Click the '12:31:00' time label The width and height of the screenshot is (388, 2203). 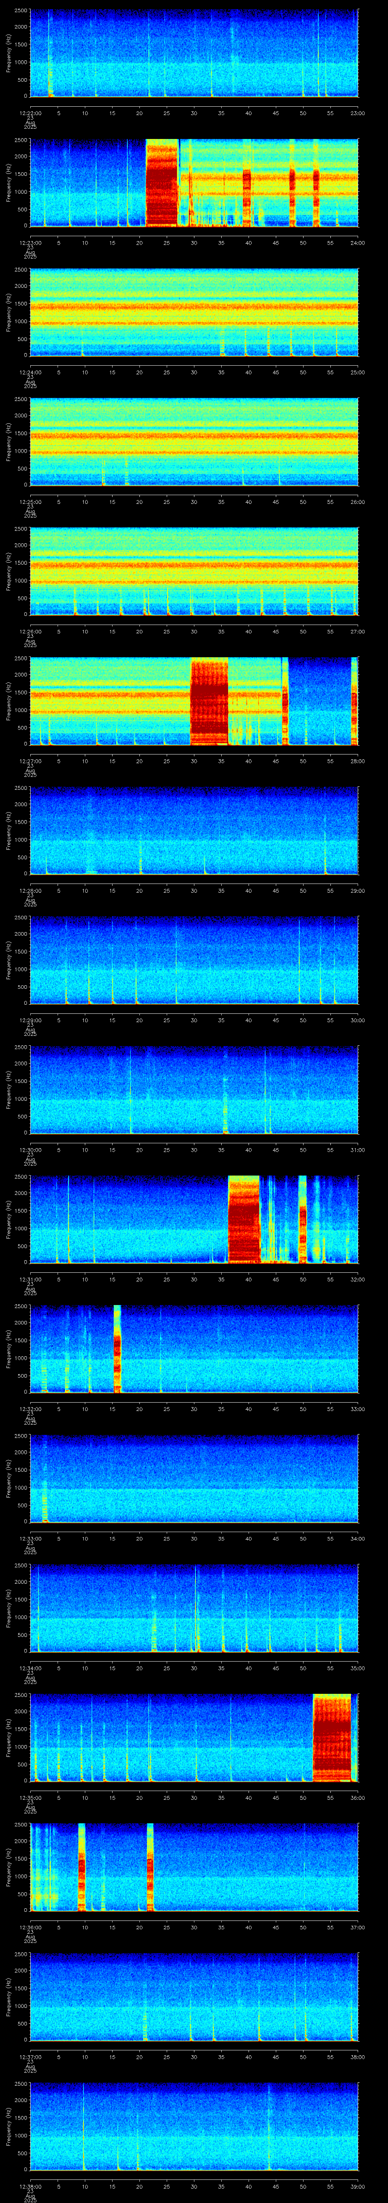(30, 1278)
